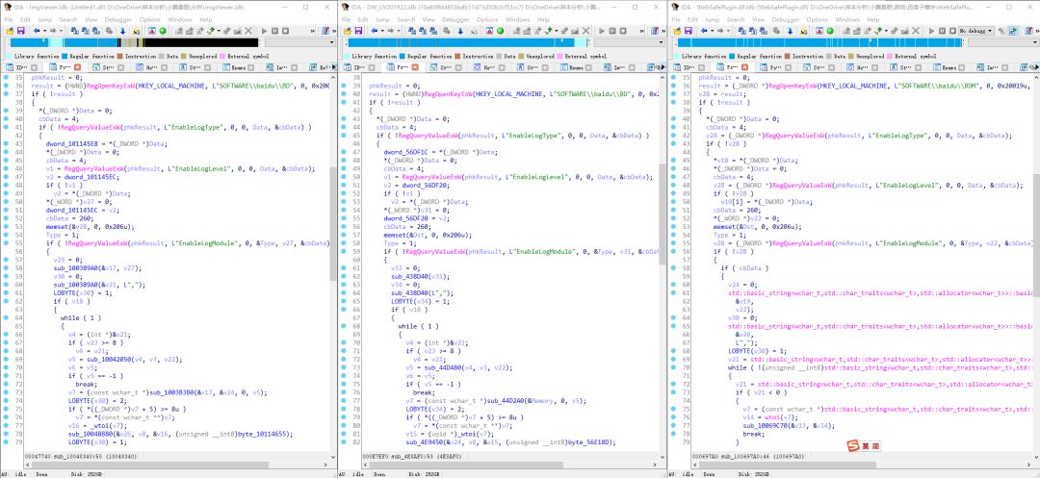The height and width of the screenshot is (478, 1040).
Task: Toggle breakpoint on line 59 in DW_UV201922 window
Action: (x=343, y=252)
